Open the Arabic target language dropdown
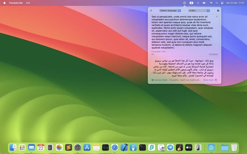Viewport: 247px width, 154px height. (x=199, y=11)
